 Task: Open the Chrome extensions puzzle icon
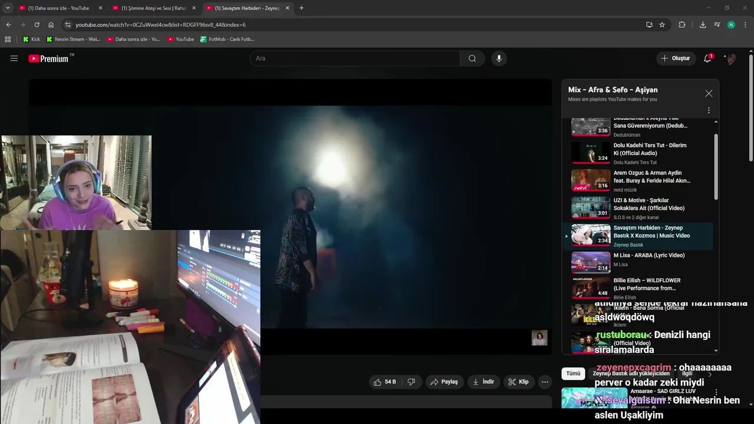(682, 25)
